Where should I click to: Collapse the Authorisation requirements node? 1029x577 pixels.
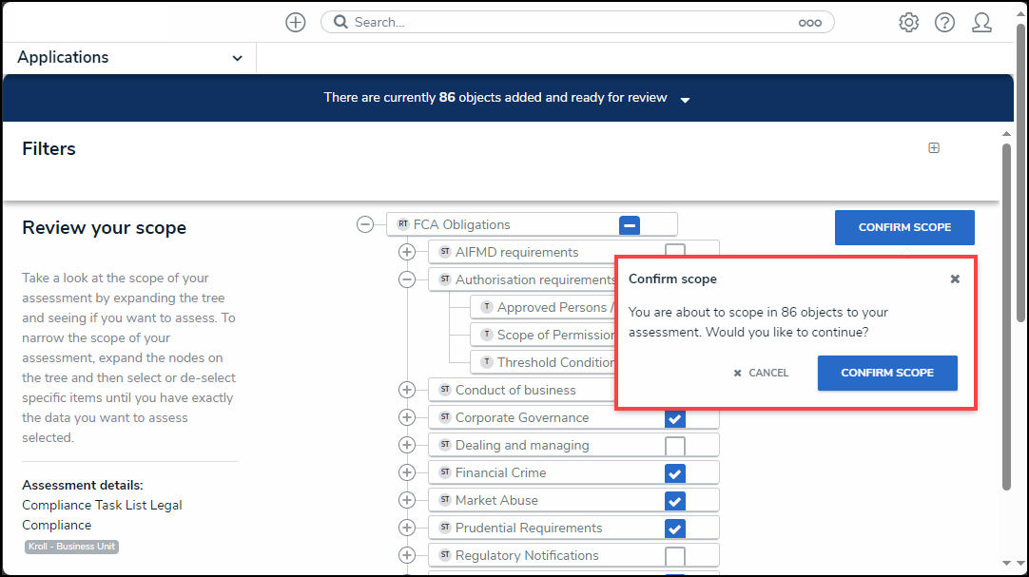click(407, 279)
